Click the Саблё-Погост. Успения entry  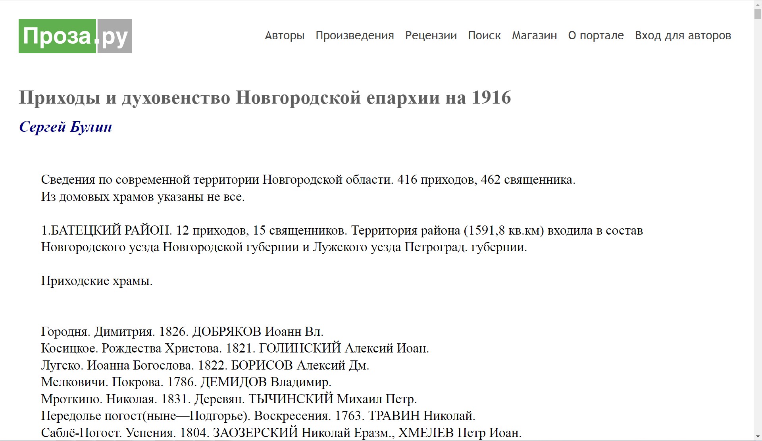[281, 433]
